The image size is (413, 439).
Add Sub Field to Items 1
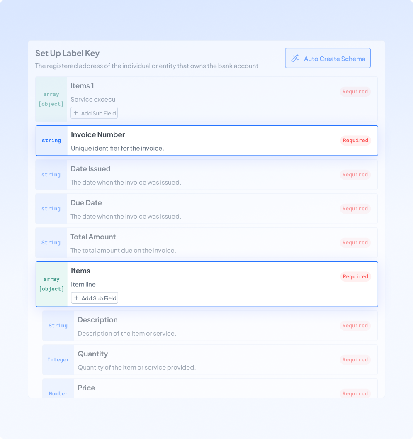coord(94,113)
